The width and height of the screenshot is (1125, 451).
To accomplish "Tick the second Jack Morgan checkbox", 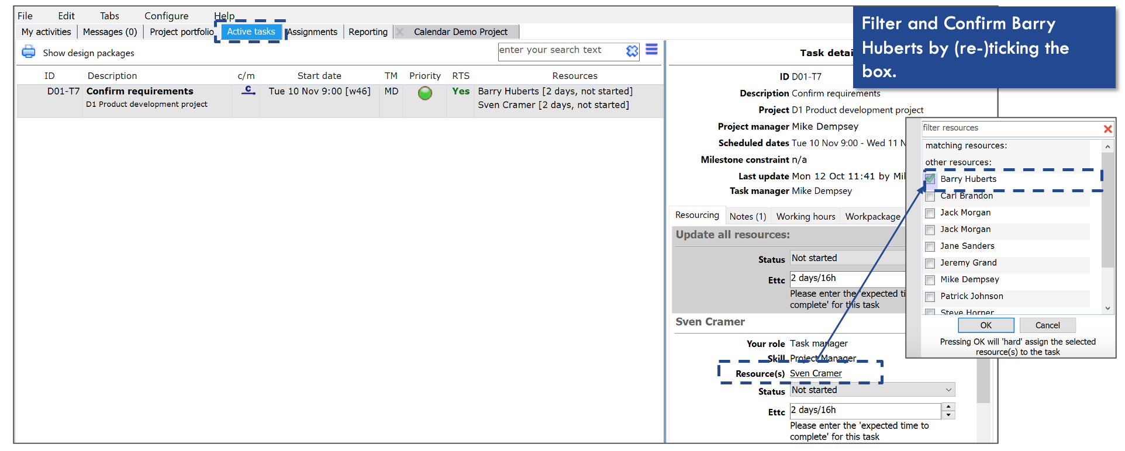I will coord(930,230).
